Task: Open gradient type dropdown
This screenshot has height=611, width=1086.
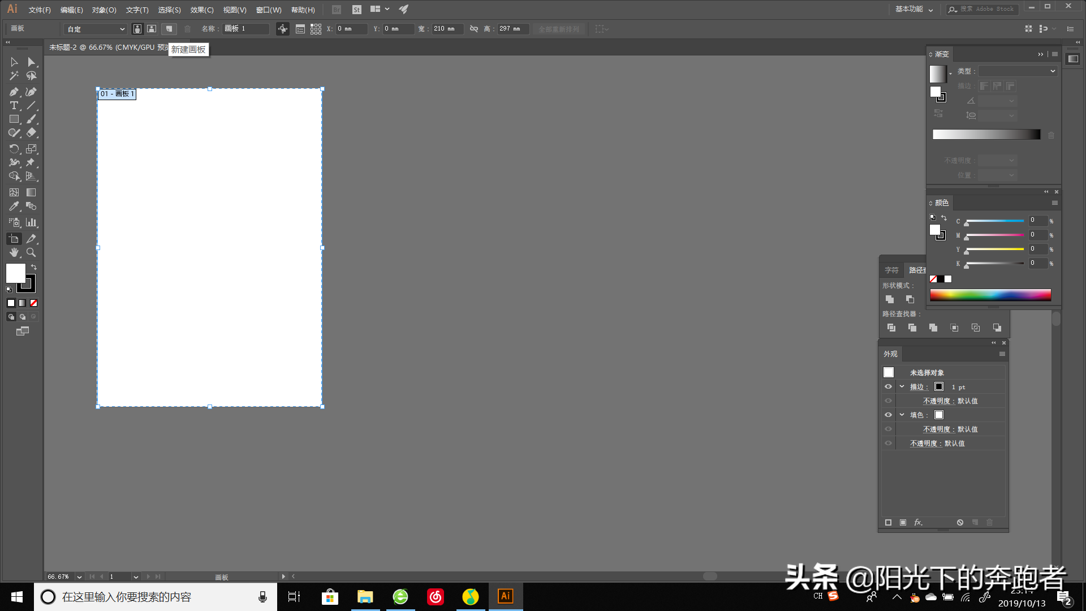Action: 1018,71
